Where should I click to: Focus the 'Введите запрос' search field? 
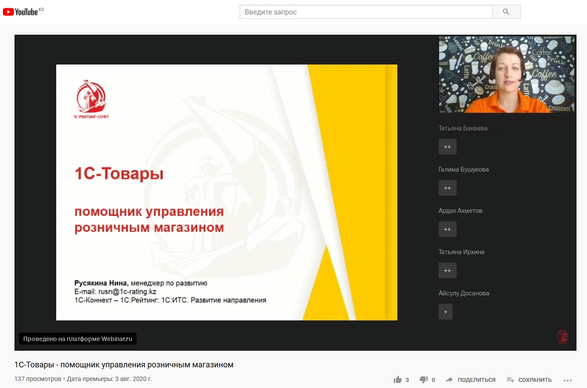pos(365,12)
